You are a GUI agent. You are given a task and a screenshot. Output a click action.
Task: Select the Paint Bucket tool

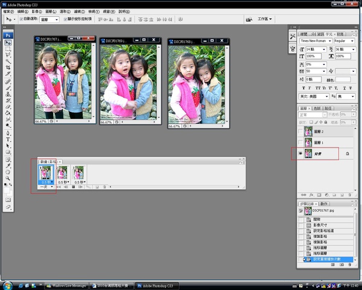(8, 113)
